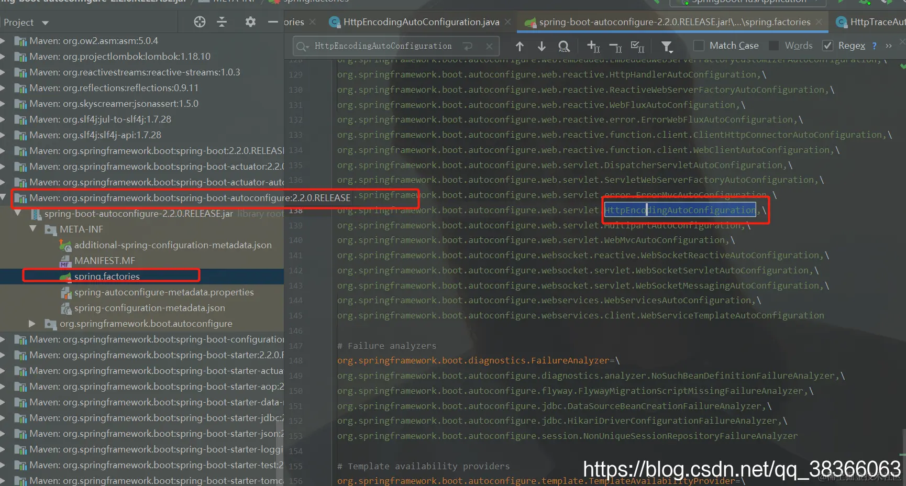Click the WebMvcAutoConfiguration line in editor
Viewport: 906px width, 486px height.
pos(536,240)
